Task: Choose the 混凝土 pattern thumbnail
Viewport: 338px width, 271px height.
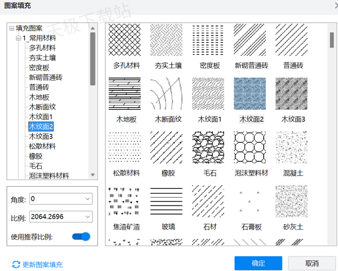Action: click(x=291, y=147)
